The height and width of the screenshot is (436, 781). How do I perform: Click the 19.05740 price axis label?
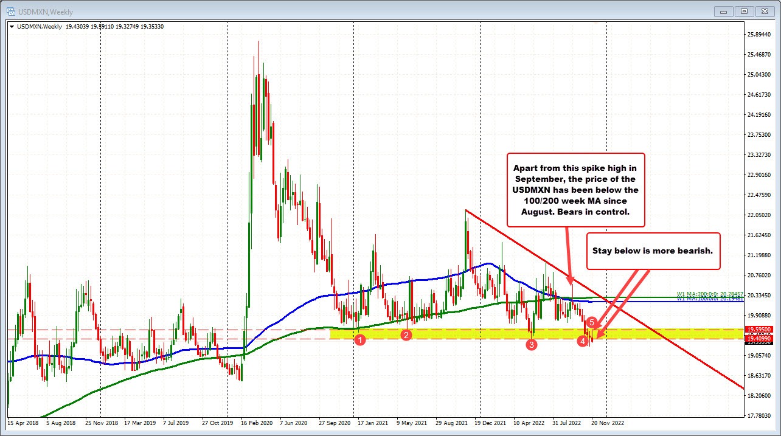point(760,356)
